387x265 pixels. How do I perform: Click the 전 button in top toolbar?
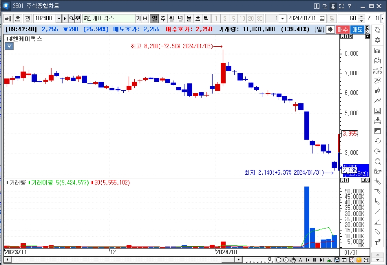(x=27, y=18)
